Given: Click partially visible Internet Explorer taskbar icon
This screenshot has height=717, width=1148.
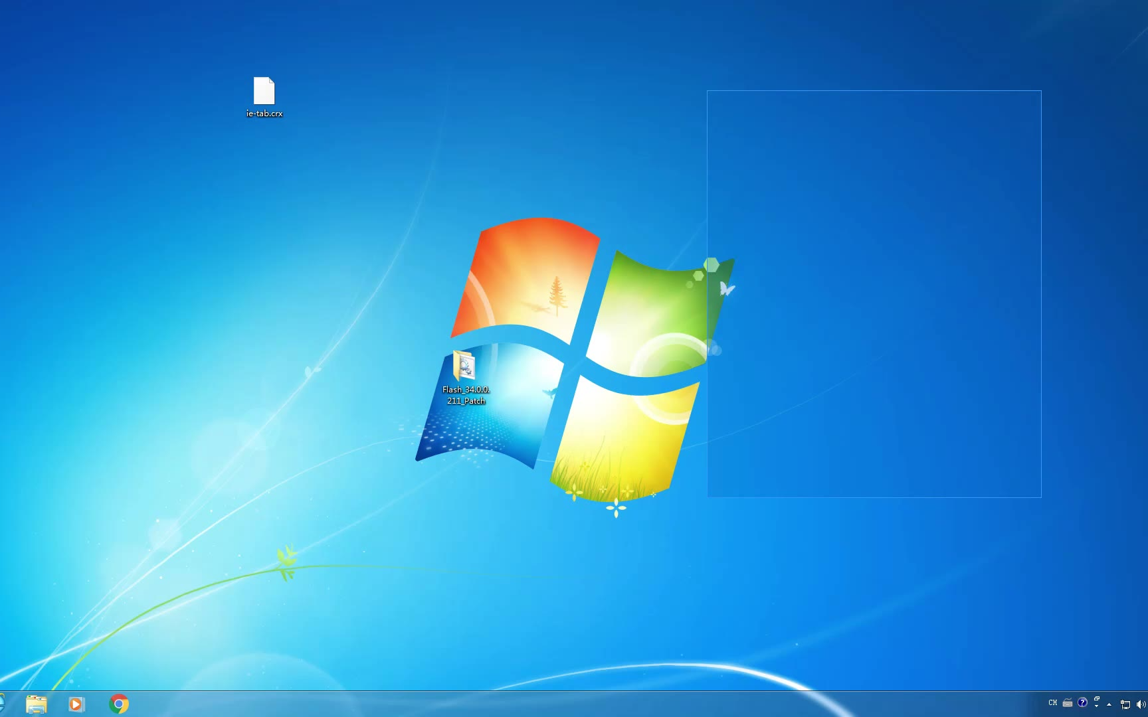Looking at the screenshot, I should [2, 704].
